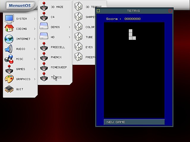Image resolution: width=190 pixels, height=142 pixels.
Task: Click the 3D MAZE joystick icon
Action: (44, 6)
